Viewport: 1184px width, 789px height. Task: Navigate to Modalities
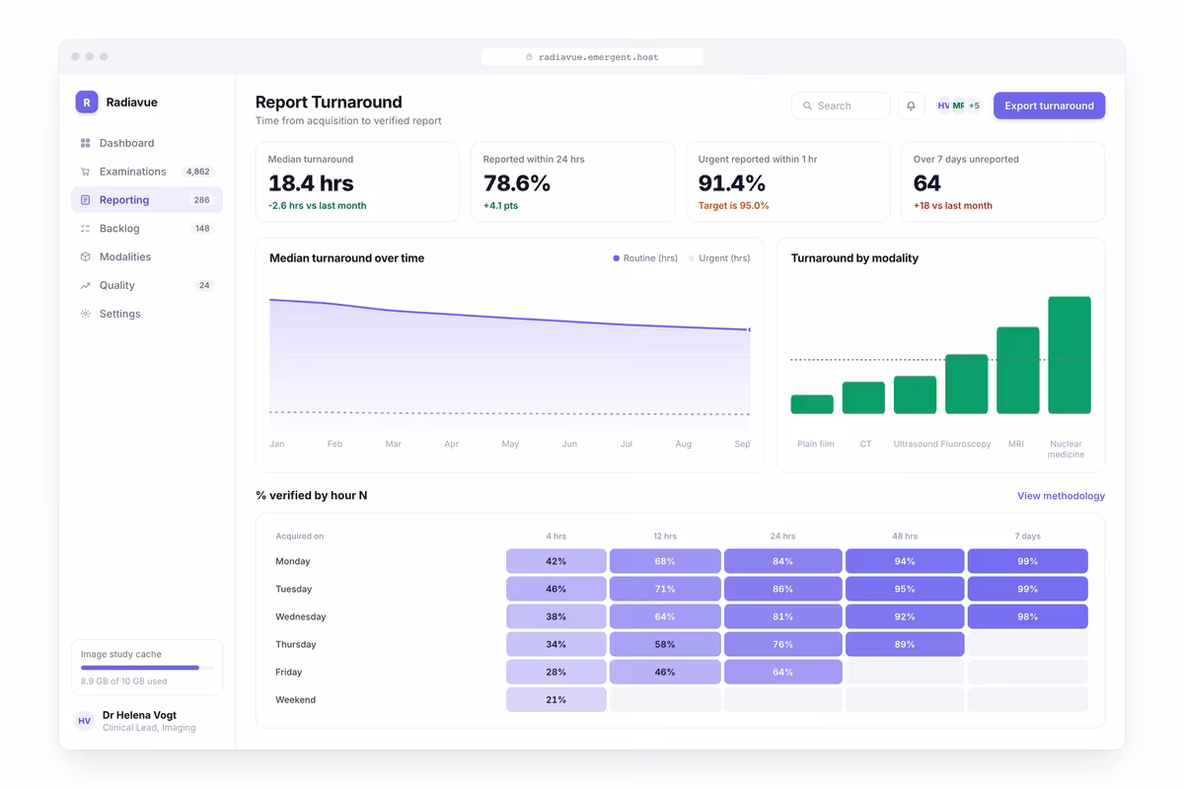(147, 257)
